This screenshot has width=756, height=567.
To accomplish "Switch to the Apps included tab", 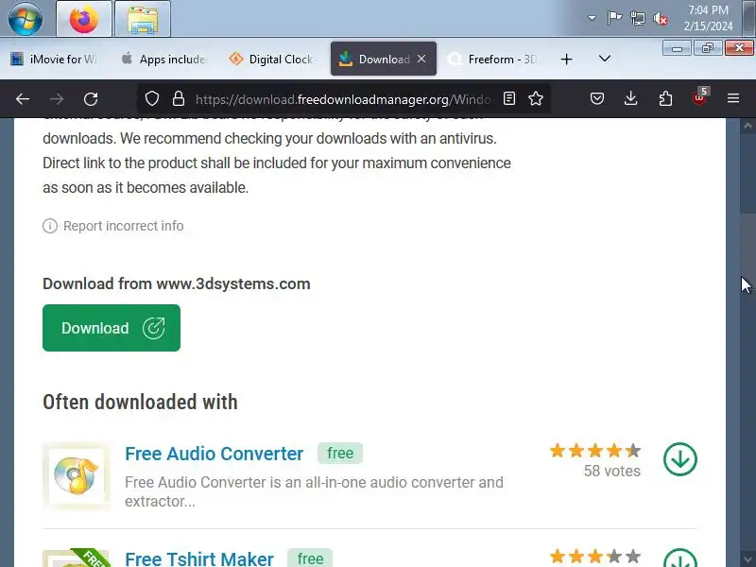I will (x=164, y=59).
